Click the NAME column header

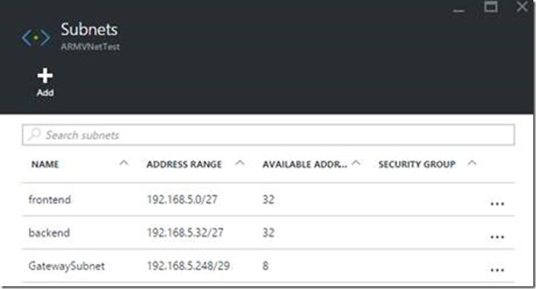coord(45,164)
